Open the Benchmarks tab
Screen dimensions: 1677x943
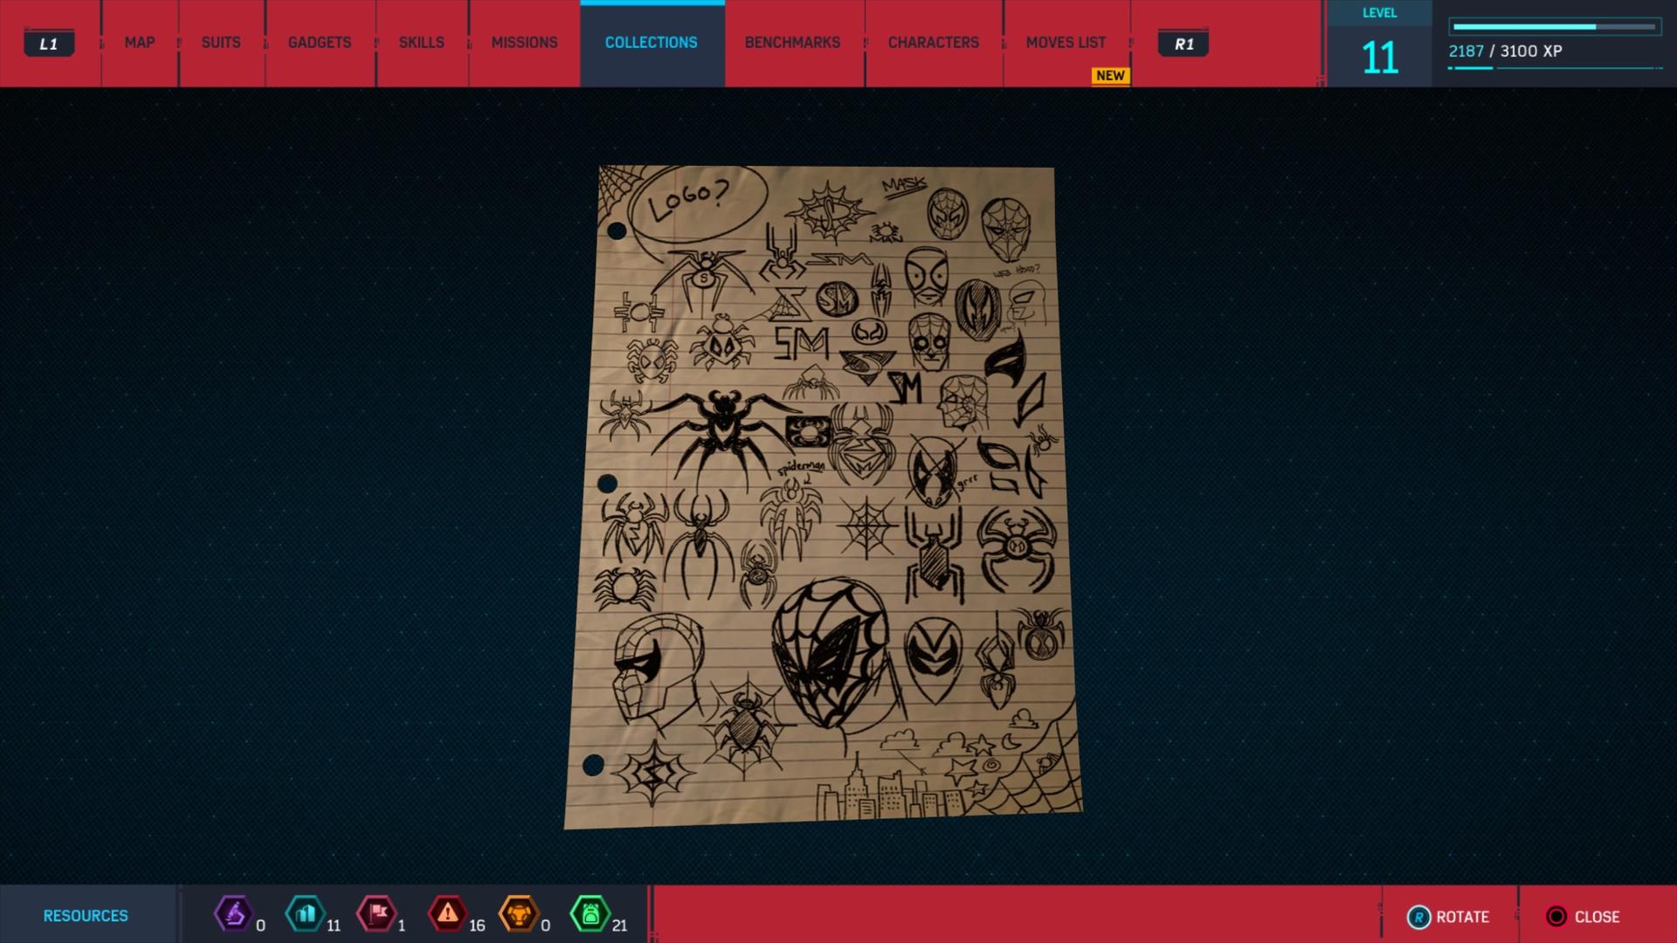[x=792, y=43]
